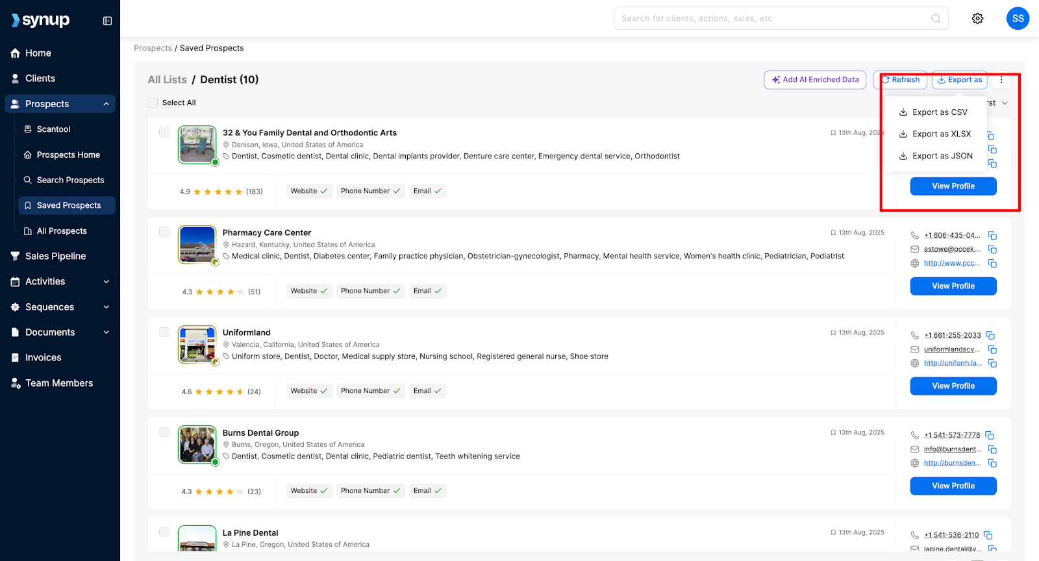
Task: Copy phone number for Pharmacy Care Center
Action: click(992, 236)
